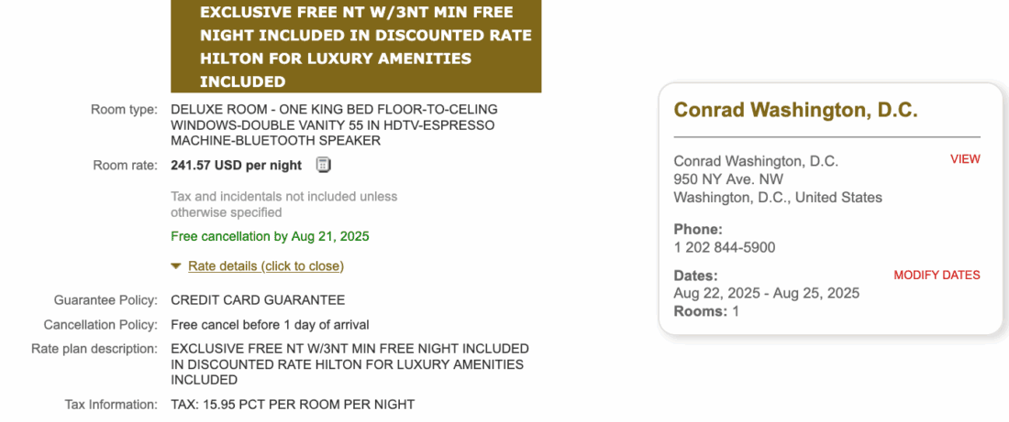Click the 950 NY Ave. NW address line

click(730, 179)
